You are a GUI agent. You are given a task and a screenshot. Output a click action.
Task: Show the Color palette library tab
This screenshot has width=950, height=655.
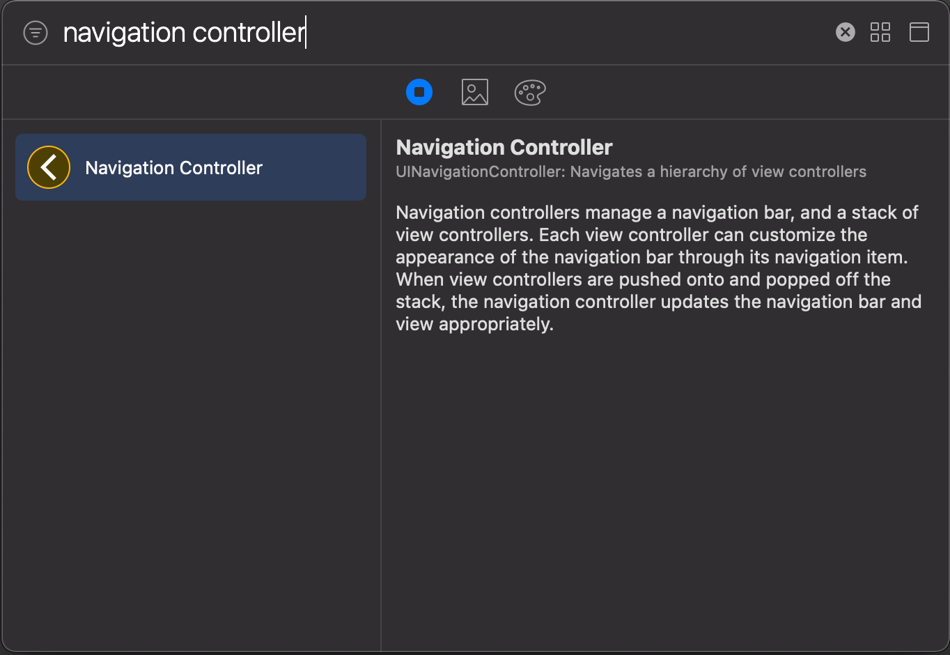coord(530,92)
